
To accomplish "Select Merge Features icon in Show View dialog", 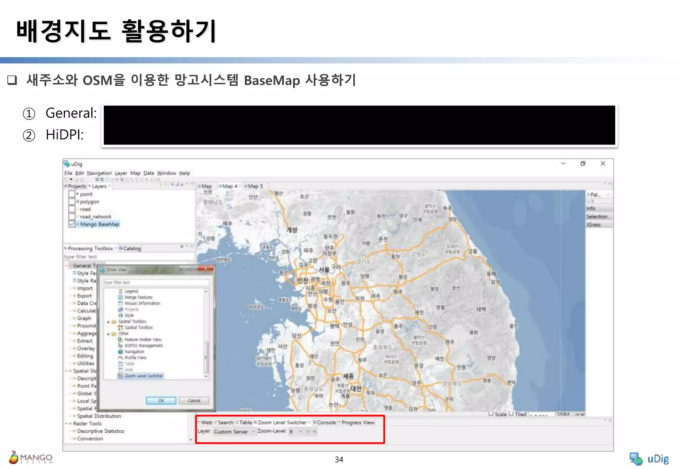I will point(121,297).
